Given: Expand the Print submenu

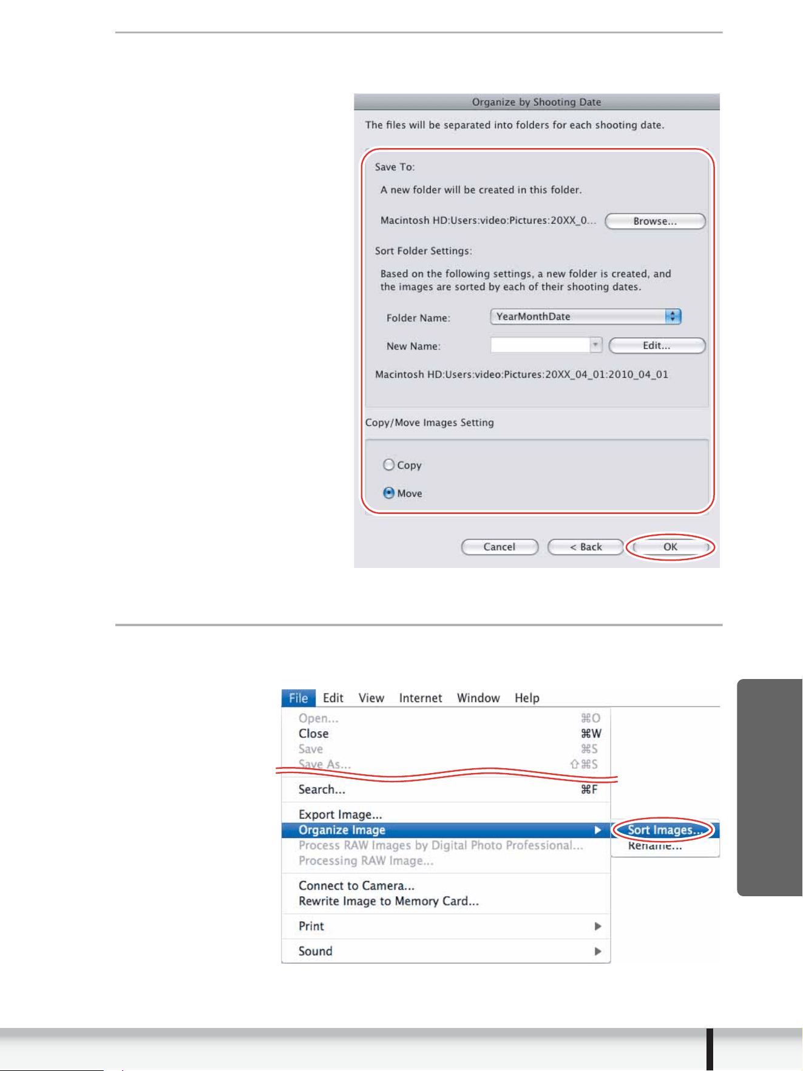Looking at the screenshot, I should [446, 926].
